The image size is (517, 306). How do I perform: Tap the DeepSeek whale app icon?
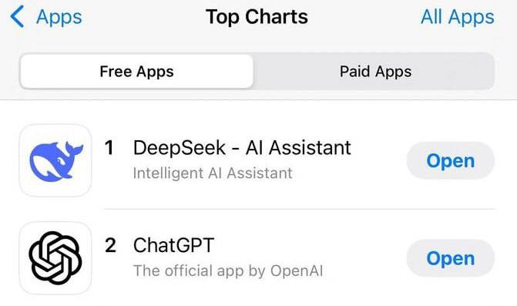(55, 160)
